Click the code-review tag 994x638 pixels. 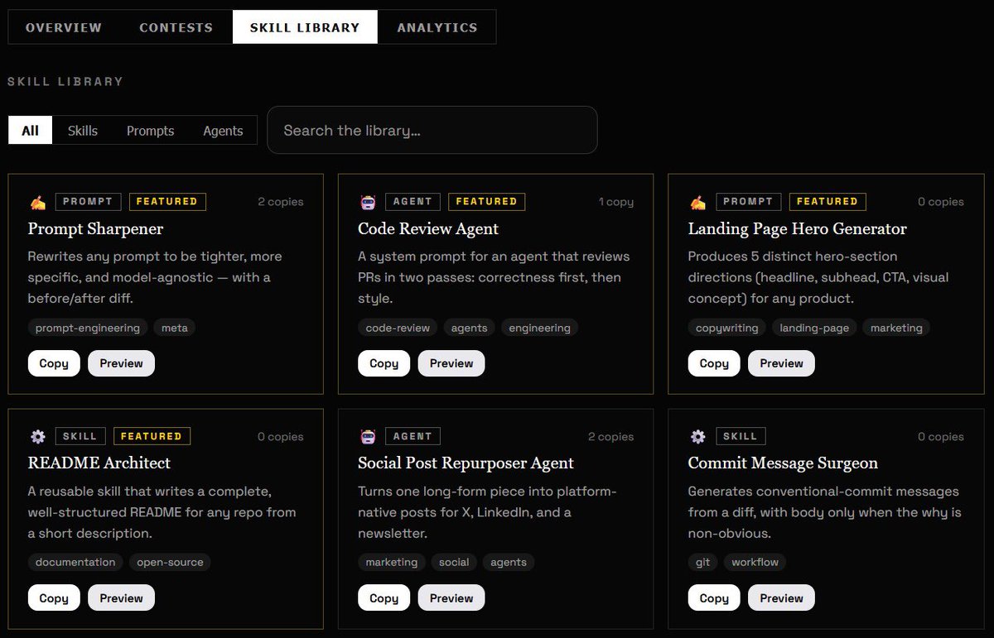point(398,328)
